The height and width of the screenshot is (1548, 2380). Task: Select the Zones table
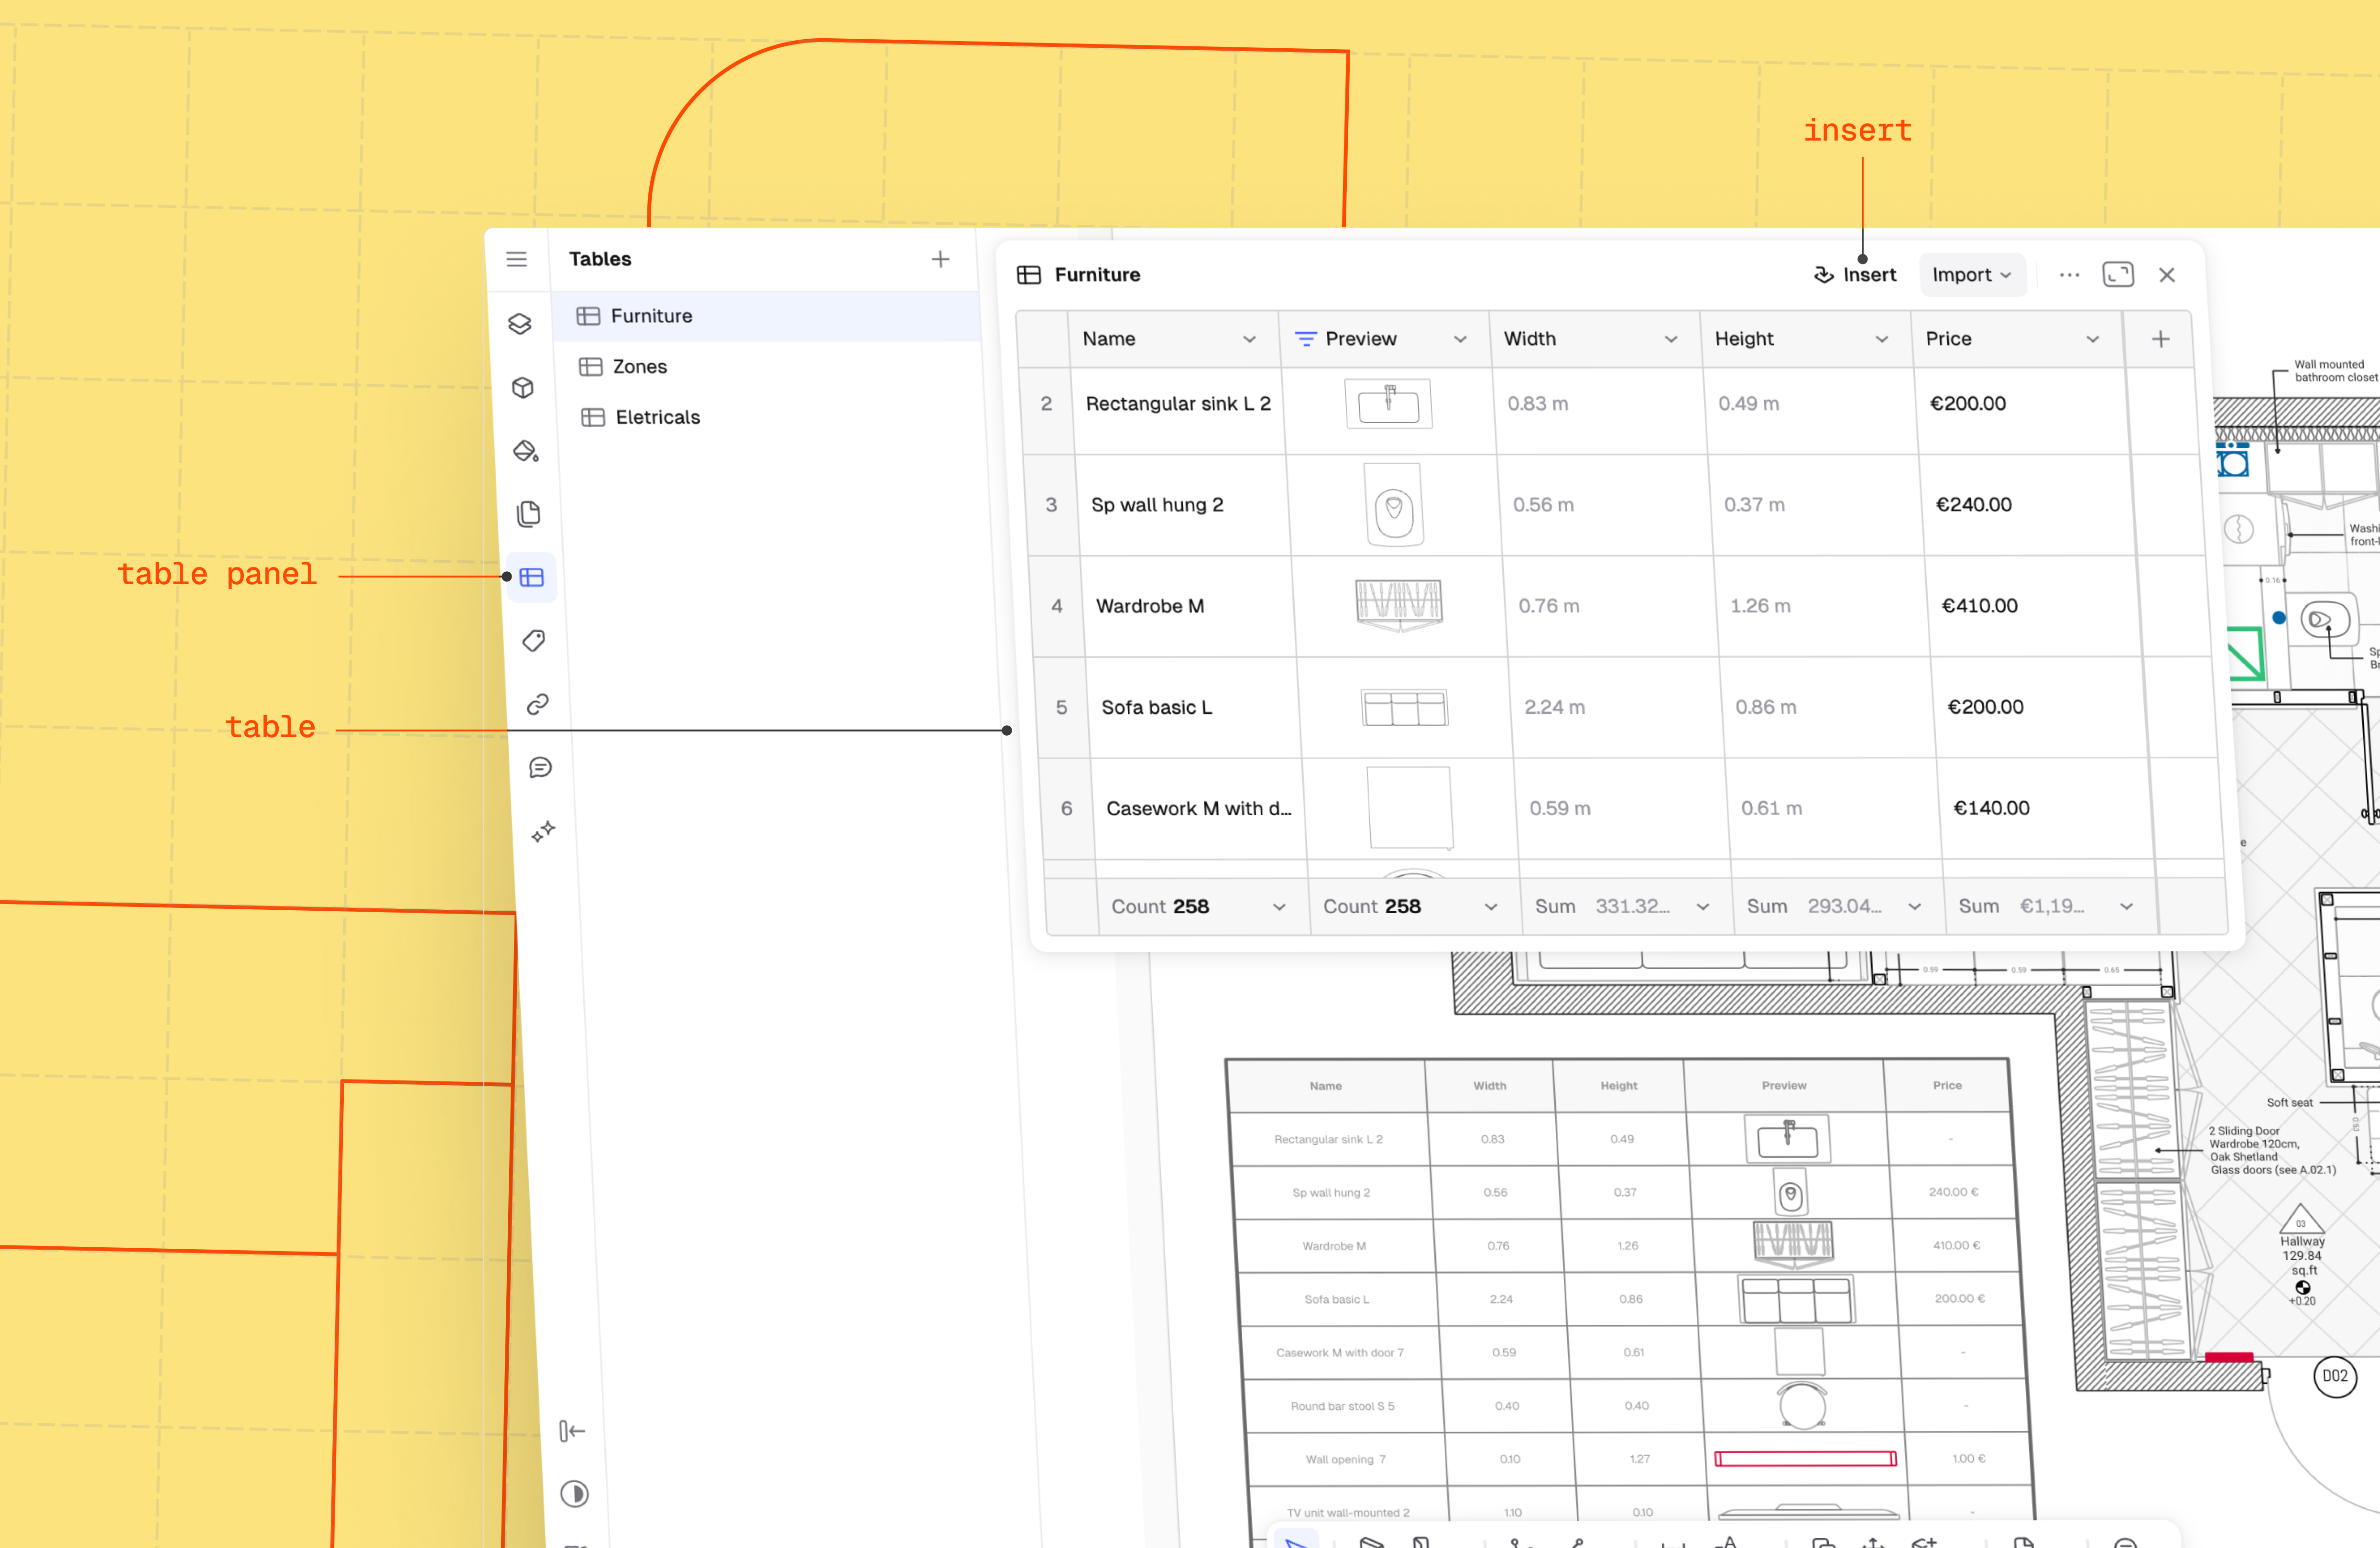[x=640, y=367]
